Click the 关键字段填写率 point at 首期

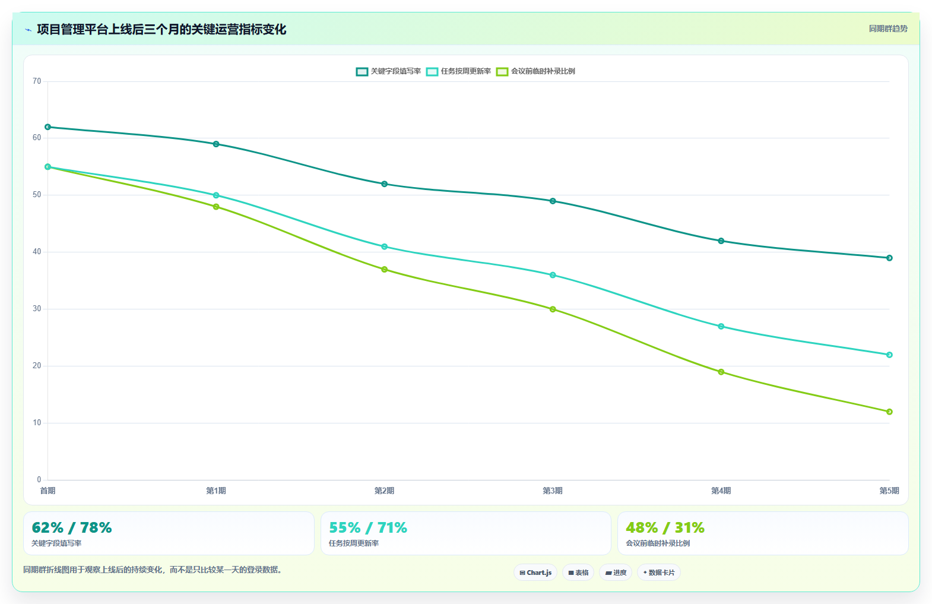[x=48, y=127]
